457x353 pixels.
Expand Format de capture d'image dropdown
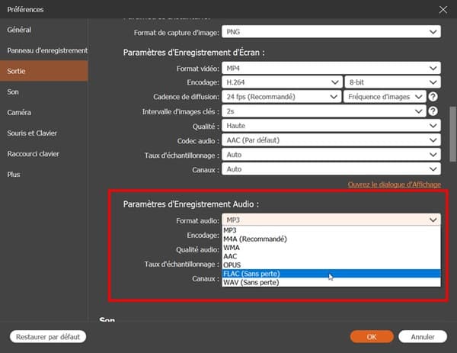[x=331, y=32]
